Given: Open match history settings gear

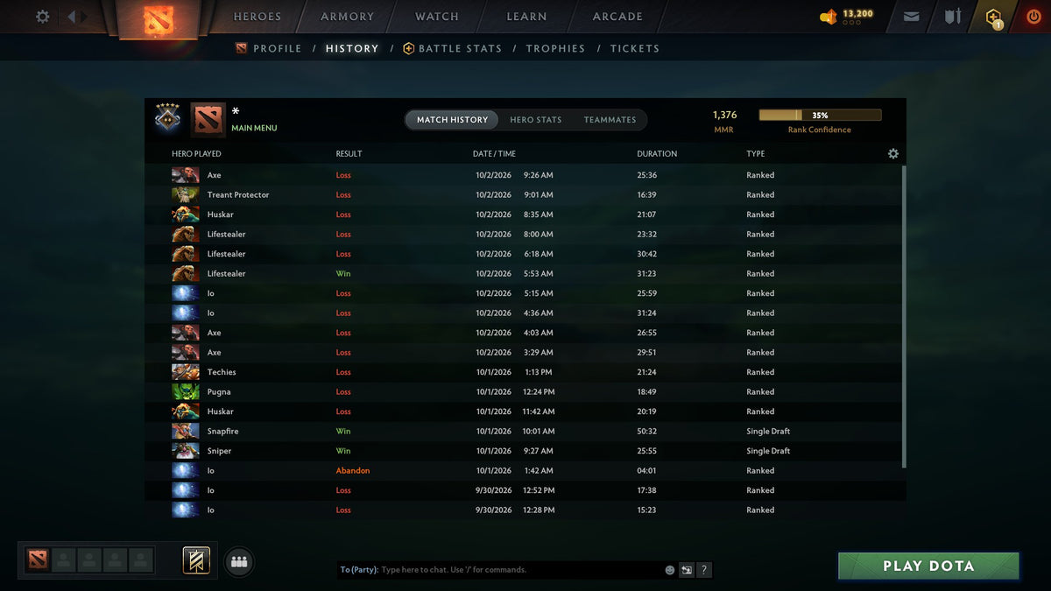Looking at the screenshot, I should (893, 153).
